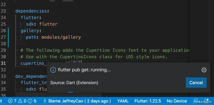Click the 'dependencies' key on line 23
The width and height of the screenshot is (214, 105).
pyautogui.click(x=31, y=11)
